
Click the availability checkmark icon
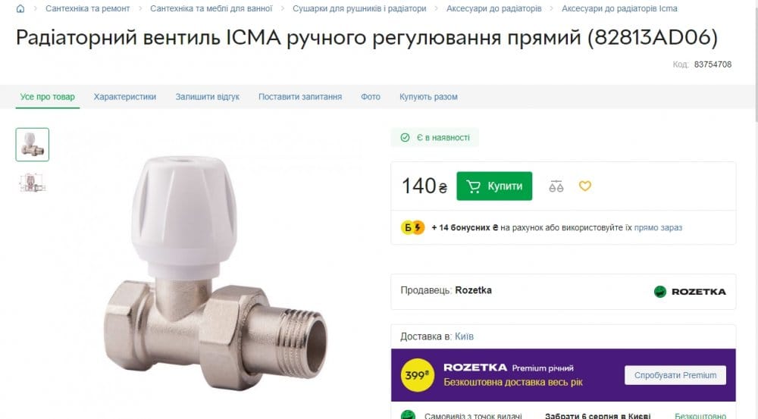[405, 138]
